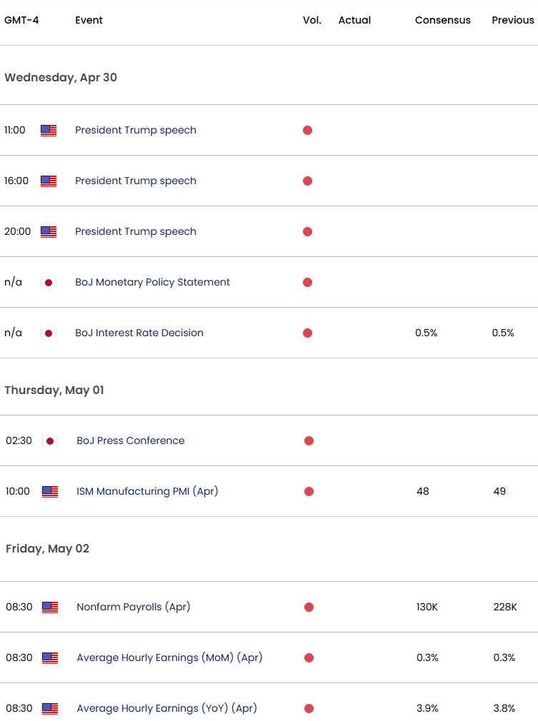Click the US flag for the 11:00 Trump speech
The width and height of the screenshot is (538, 721).
pyautogui.click(x=48, y=131)
